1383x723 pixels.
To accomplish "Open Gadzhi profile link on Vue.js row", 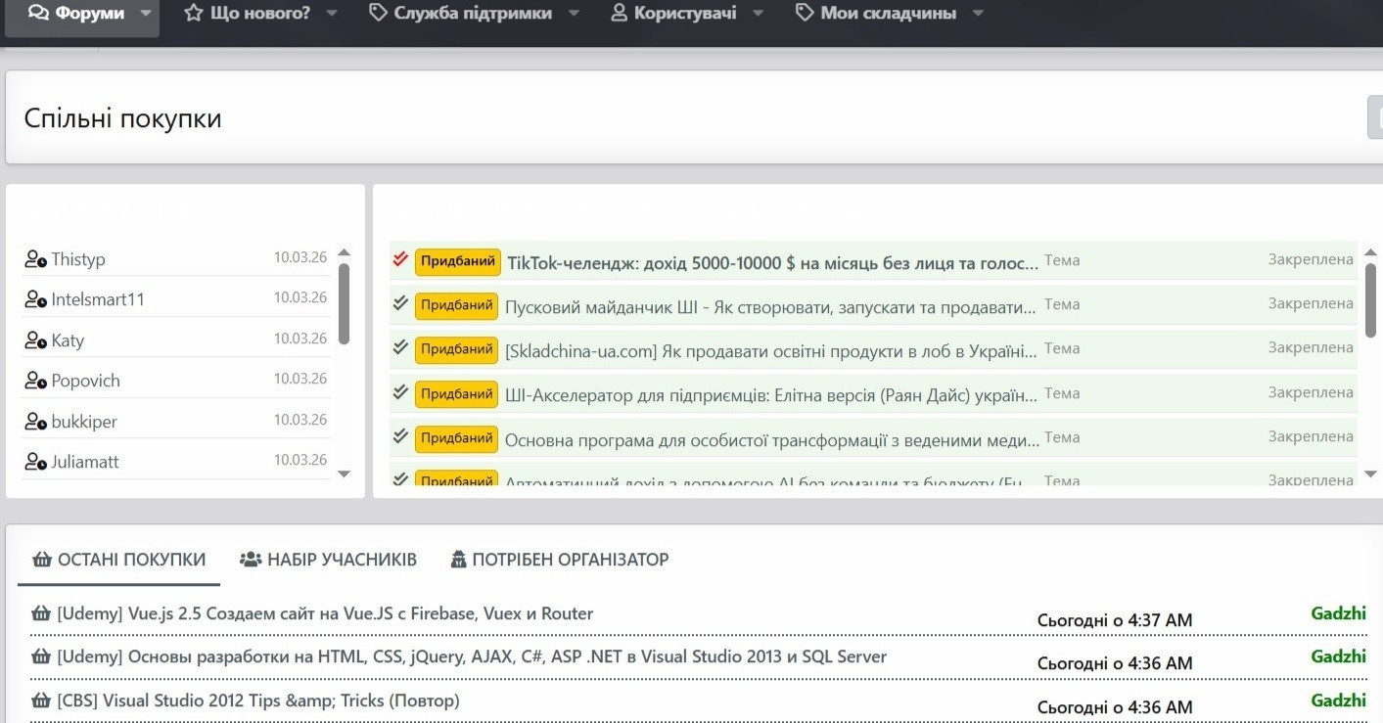I will pos(1338,613).
